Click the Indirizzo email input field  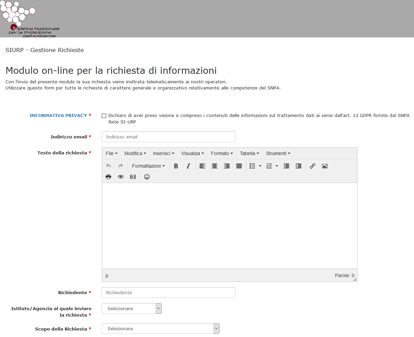point(168,137)
